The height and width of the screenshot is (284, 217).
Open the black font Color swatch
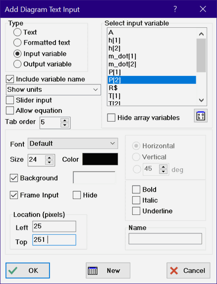100,159
